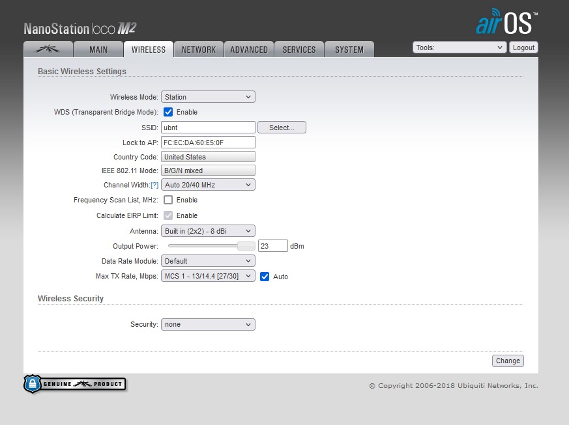This screenshot has height=425, width=569.
Task: Go to the ADVANCED tab
Action: [249, 49]
